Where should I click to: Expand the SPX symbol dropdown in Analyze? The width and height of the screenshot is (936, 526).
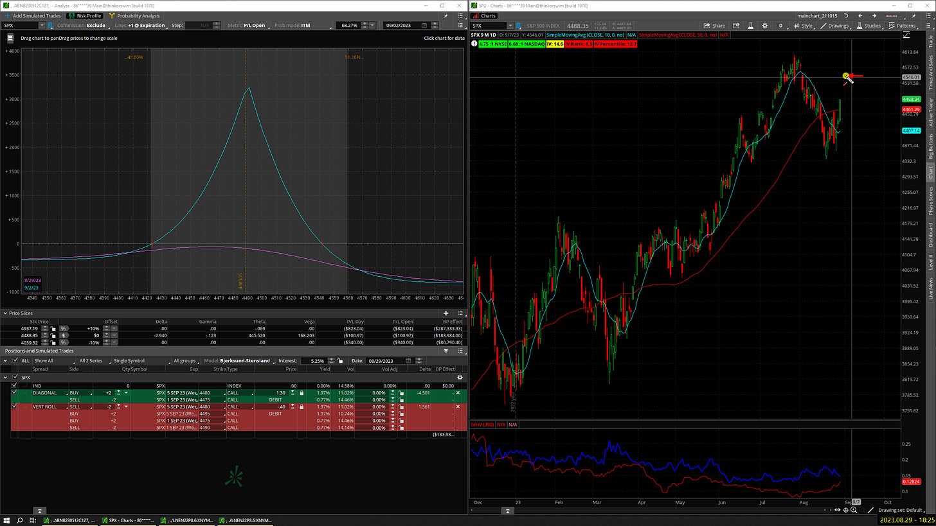click(42, 25)
